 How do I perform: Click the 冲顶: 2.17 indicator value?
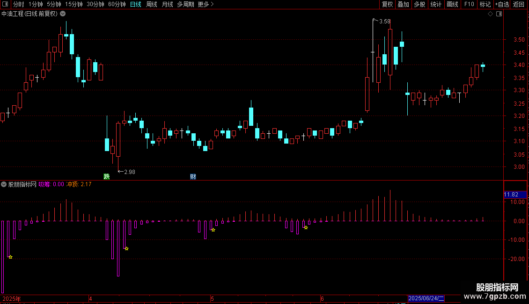[x=79, y=184]
